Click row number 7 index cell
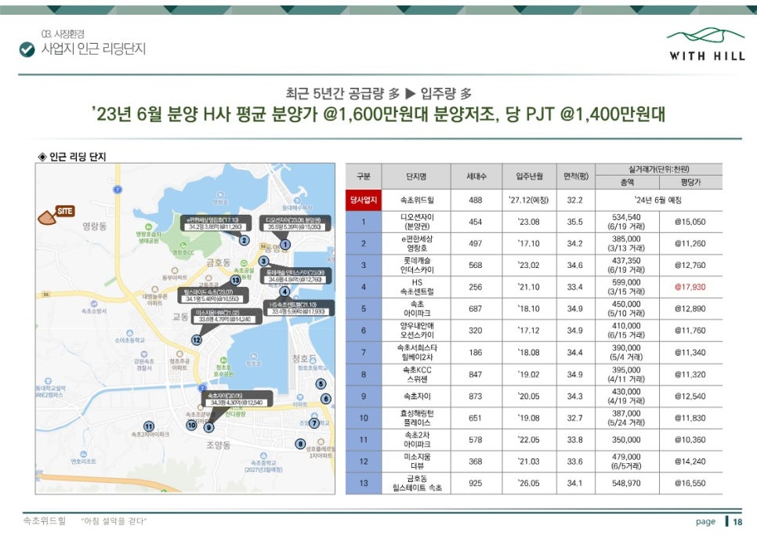Screen dimensions: 757x536 (364, 353)
